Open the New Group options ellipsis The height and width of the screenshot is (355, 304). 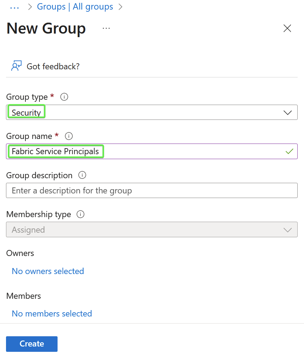(106, 28)
